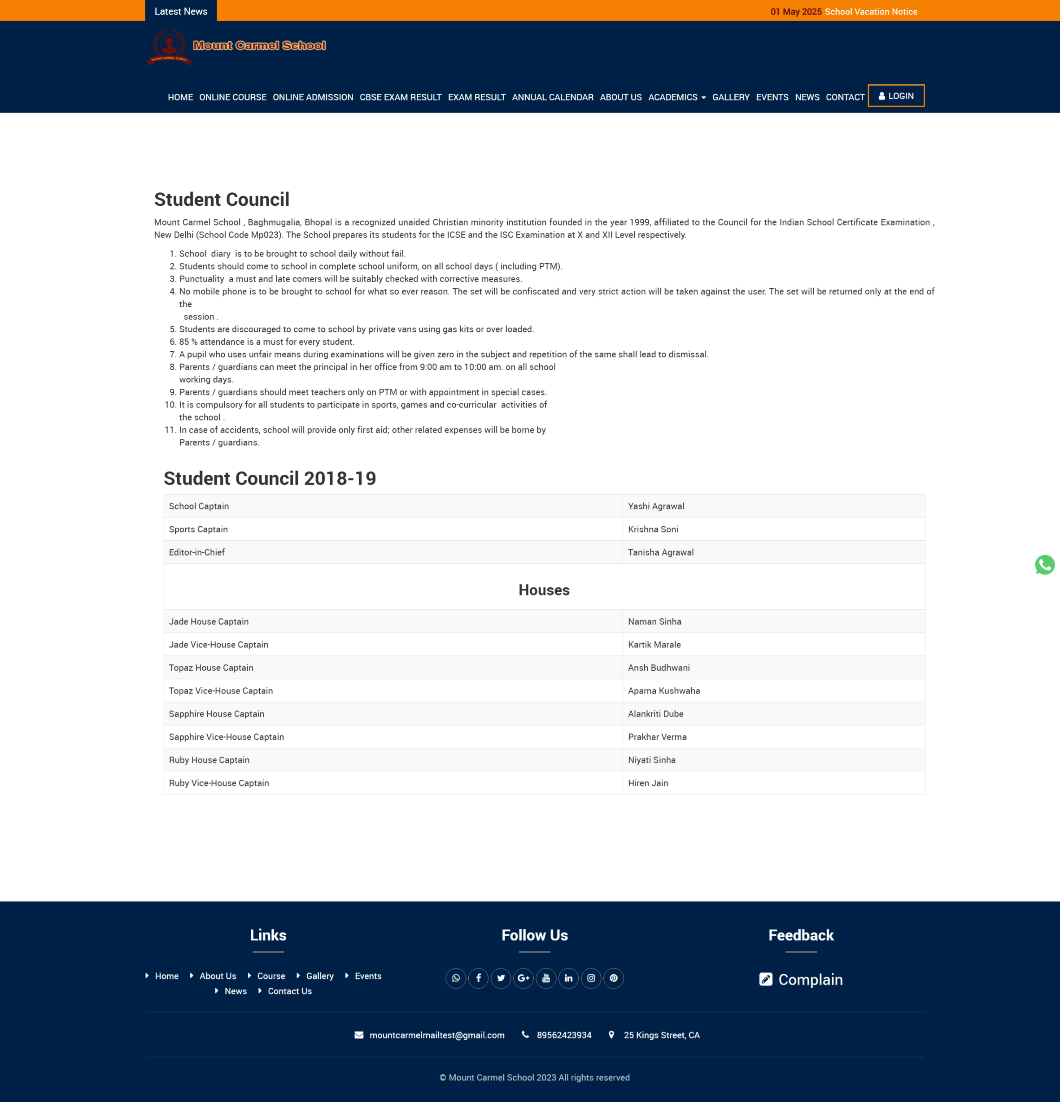Screen dimensions: 1060x1102
Task: Click the address 25 Kings Street, CA
Action: click(x=662, y=1035)
